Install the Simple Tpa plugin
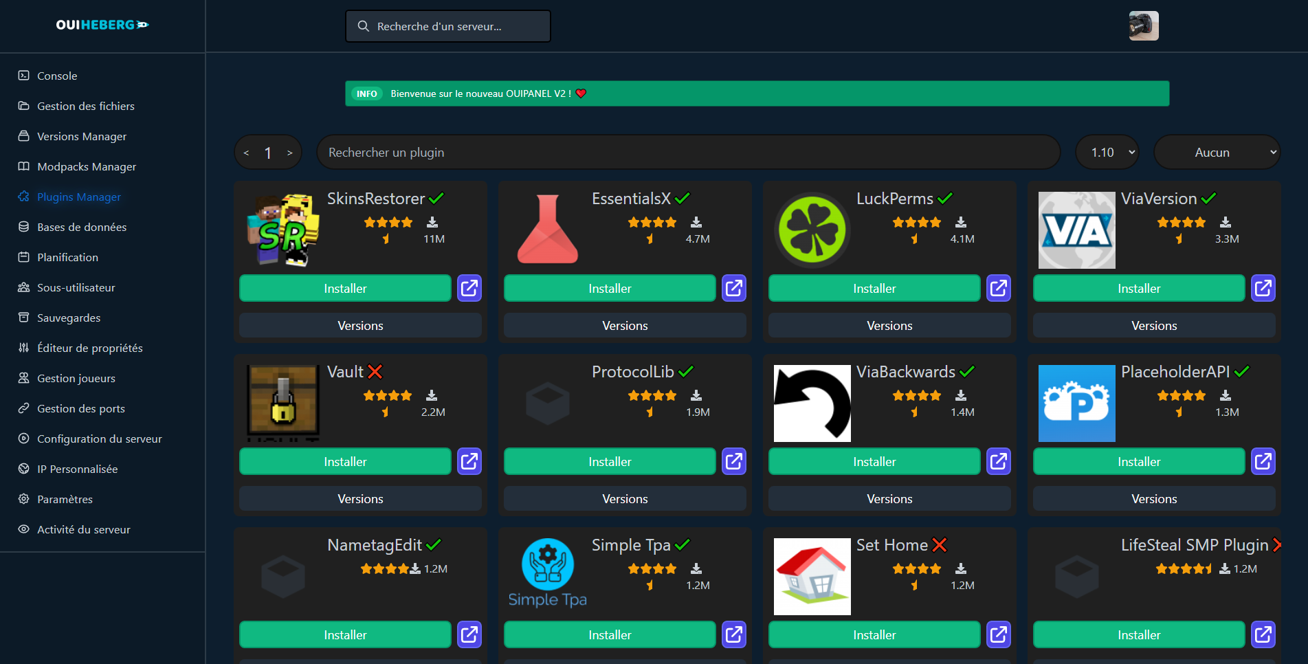 click(610, 634)
